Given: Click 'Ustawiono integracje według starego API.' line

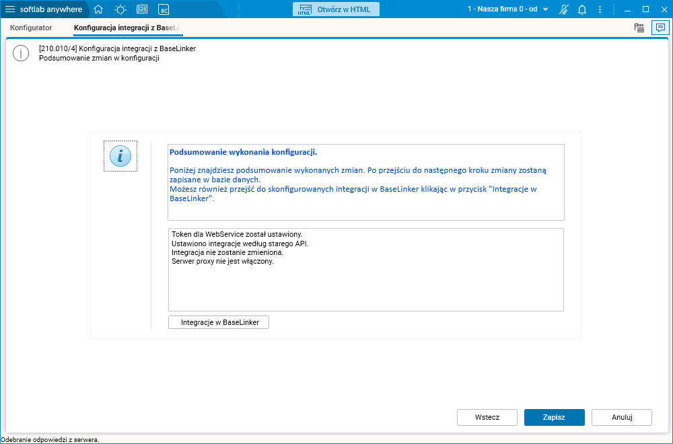Looking at the screenshot, I should 240,244.
